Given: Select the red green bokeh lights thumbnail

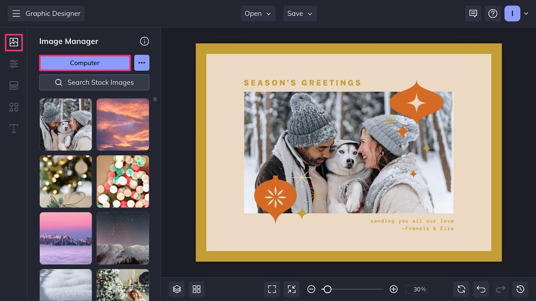Looking at the screenshot, I should tap(123, 181).
